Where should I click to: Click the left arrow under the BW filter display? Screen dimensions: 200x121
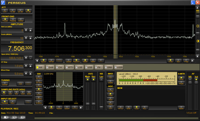[x=45, y=108]
